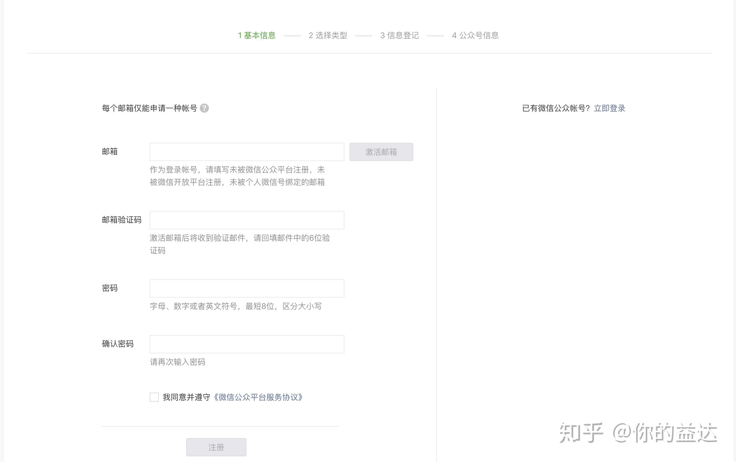The height and width of the screenshot is (462, 736).
Task: Open the 立即登录 login link
Action: [x=609, y=108]
